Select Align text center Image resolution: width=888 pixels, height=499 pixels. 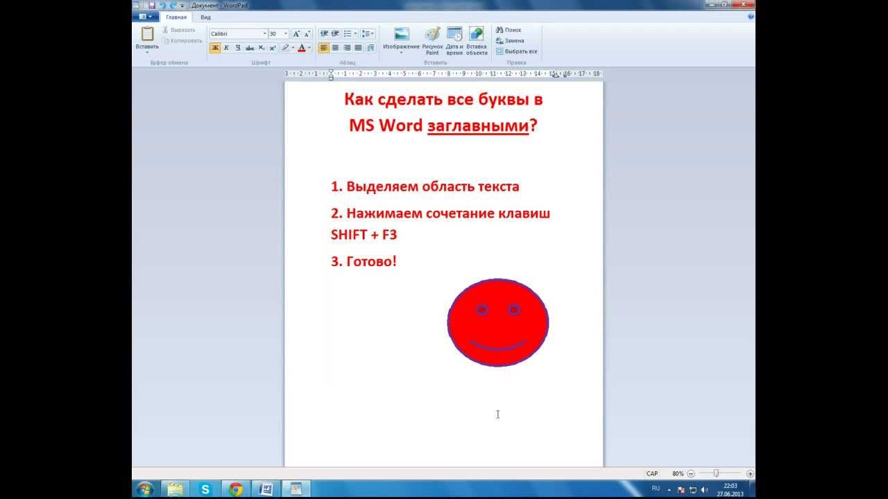coord(335,48)
